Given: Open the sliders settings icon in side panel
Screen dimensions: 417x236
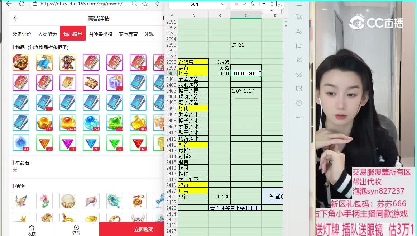Looking at the screenshot, I should point(299,31).
